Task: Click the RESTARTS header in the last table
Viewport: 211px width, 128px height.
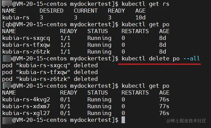Action: 135,93
